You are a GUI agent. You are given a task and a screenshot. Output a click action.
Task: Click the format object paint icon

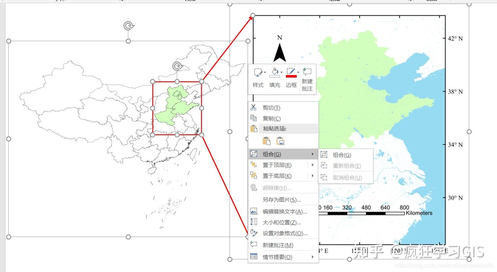(254, 233)
